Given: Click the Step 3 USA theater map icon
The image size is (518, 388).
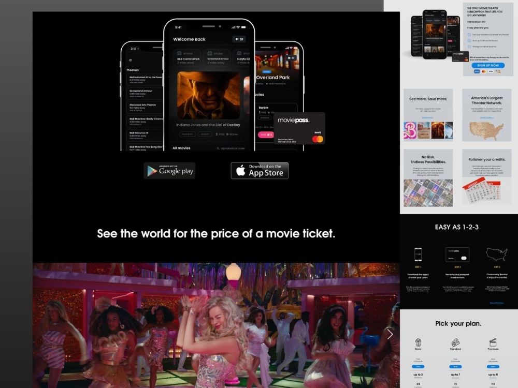Looking at the screenshot, I should coord(496,254).
